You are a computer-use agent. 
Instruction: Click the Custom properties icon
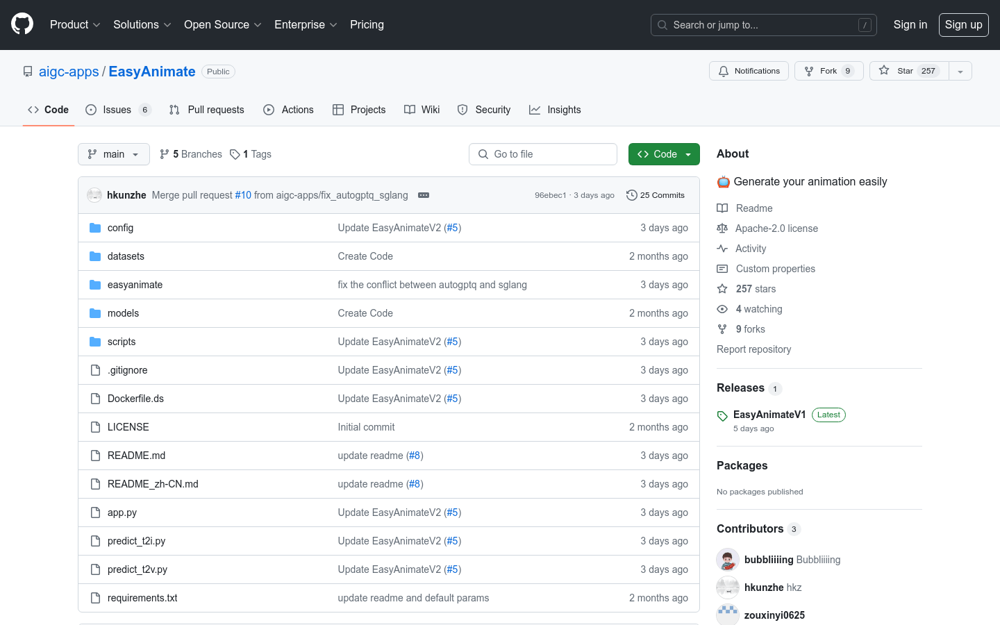pyautogui.click(x=722, y=269)
